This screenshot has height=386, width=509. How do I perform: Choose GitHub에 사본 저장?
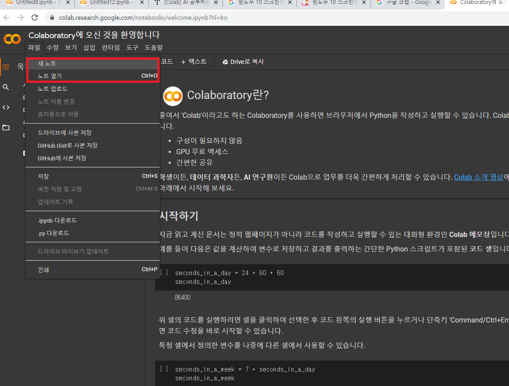tap(92, 158)
